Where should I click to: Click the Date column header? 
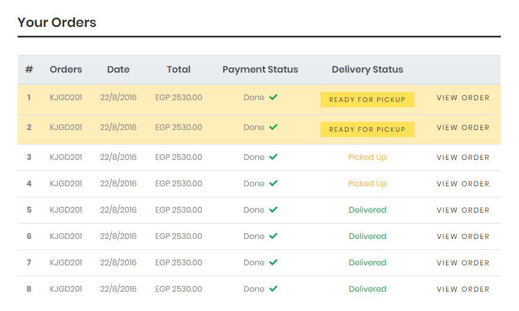point(118,70)
